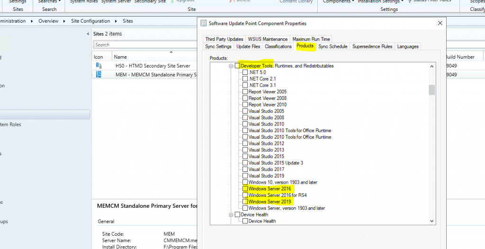
Task: Tick the .NET Core 3.1 checkbox
Action: point(245,85)
